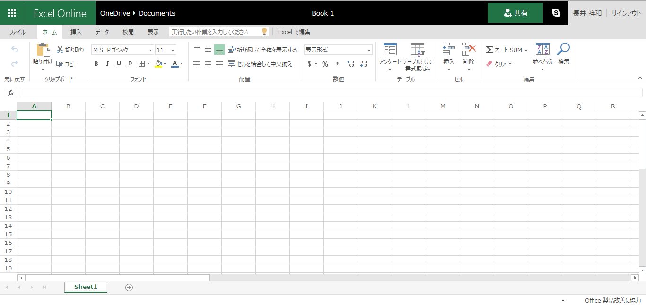Click Excel で編集 button
The width and height of the screenshot is (646, 305).
(294, 32)
